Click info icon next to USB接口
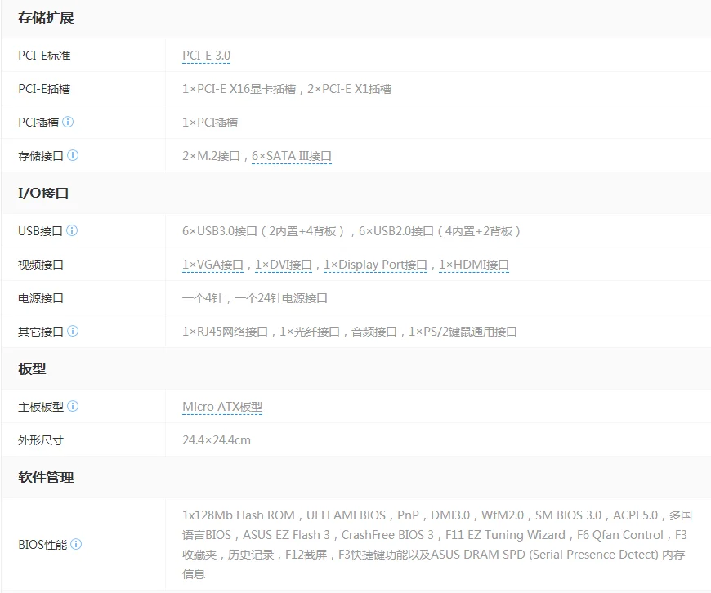Viewport: 711px width, 593px height. coord(72,230)
